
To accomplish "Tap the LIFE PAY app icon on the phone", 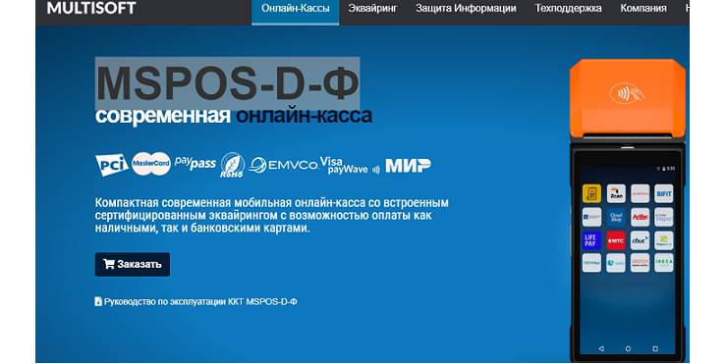I will click(x=591, y=240).
